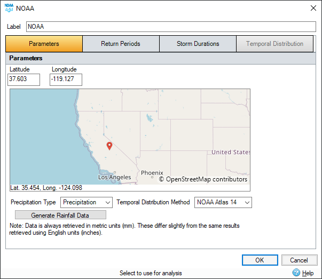This screenshot has width=322, height=279.
Task: Click OpenStreetMap contributors attribution text
Action: pos(203,179)
